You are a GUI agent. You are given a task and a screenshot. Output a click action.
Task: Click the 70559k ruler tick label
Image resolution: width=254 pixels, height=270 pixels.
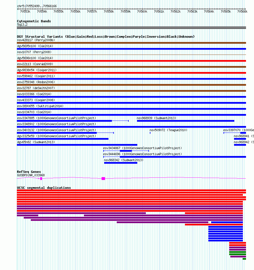pos(126,11)
